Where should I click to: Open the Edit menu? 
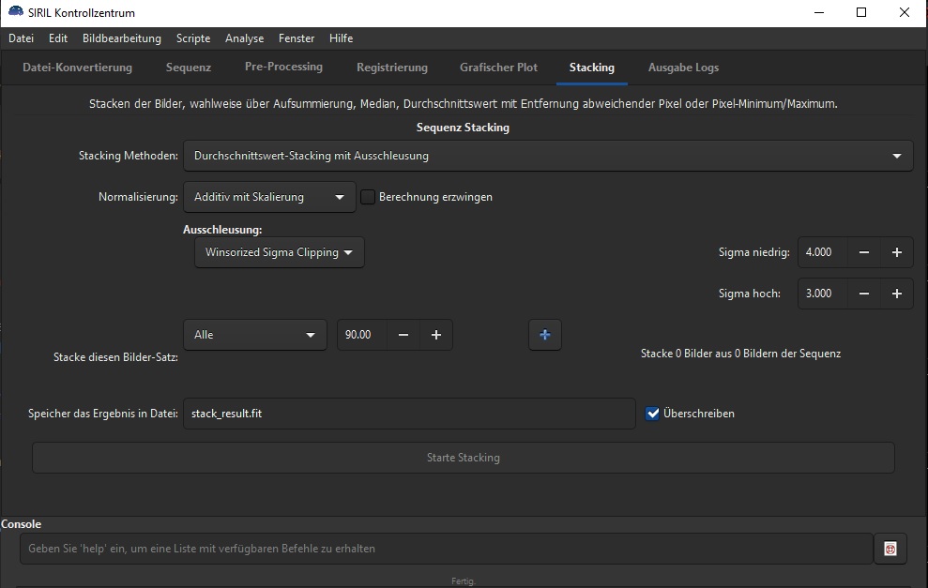58,38
